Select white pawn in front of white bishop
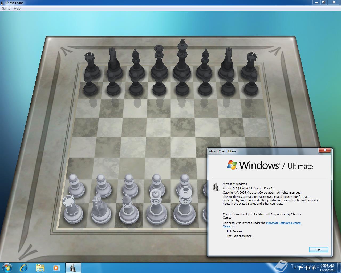 pos(130,186)
